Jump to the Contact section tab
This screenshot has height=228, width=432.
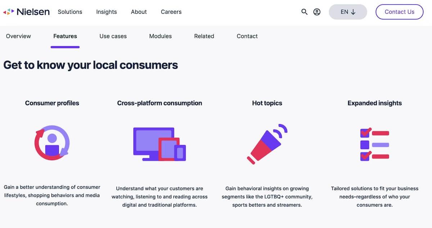247,36
